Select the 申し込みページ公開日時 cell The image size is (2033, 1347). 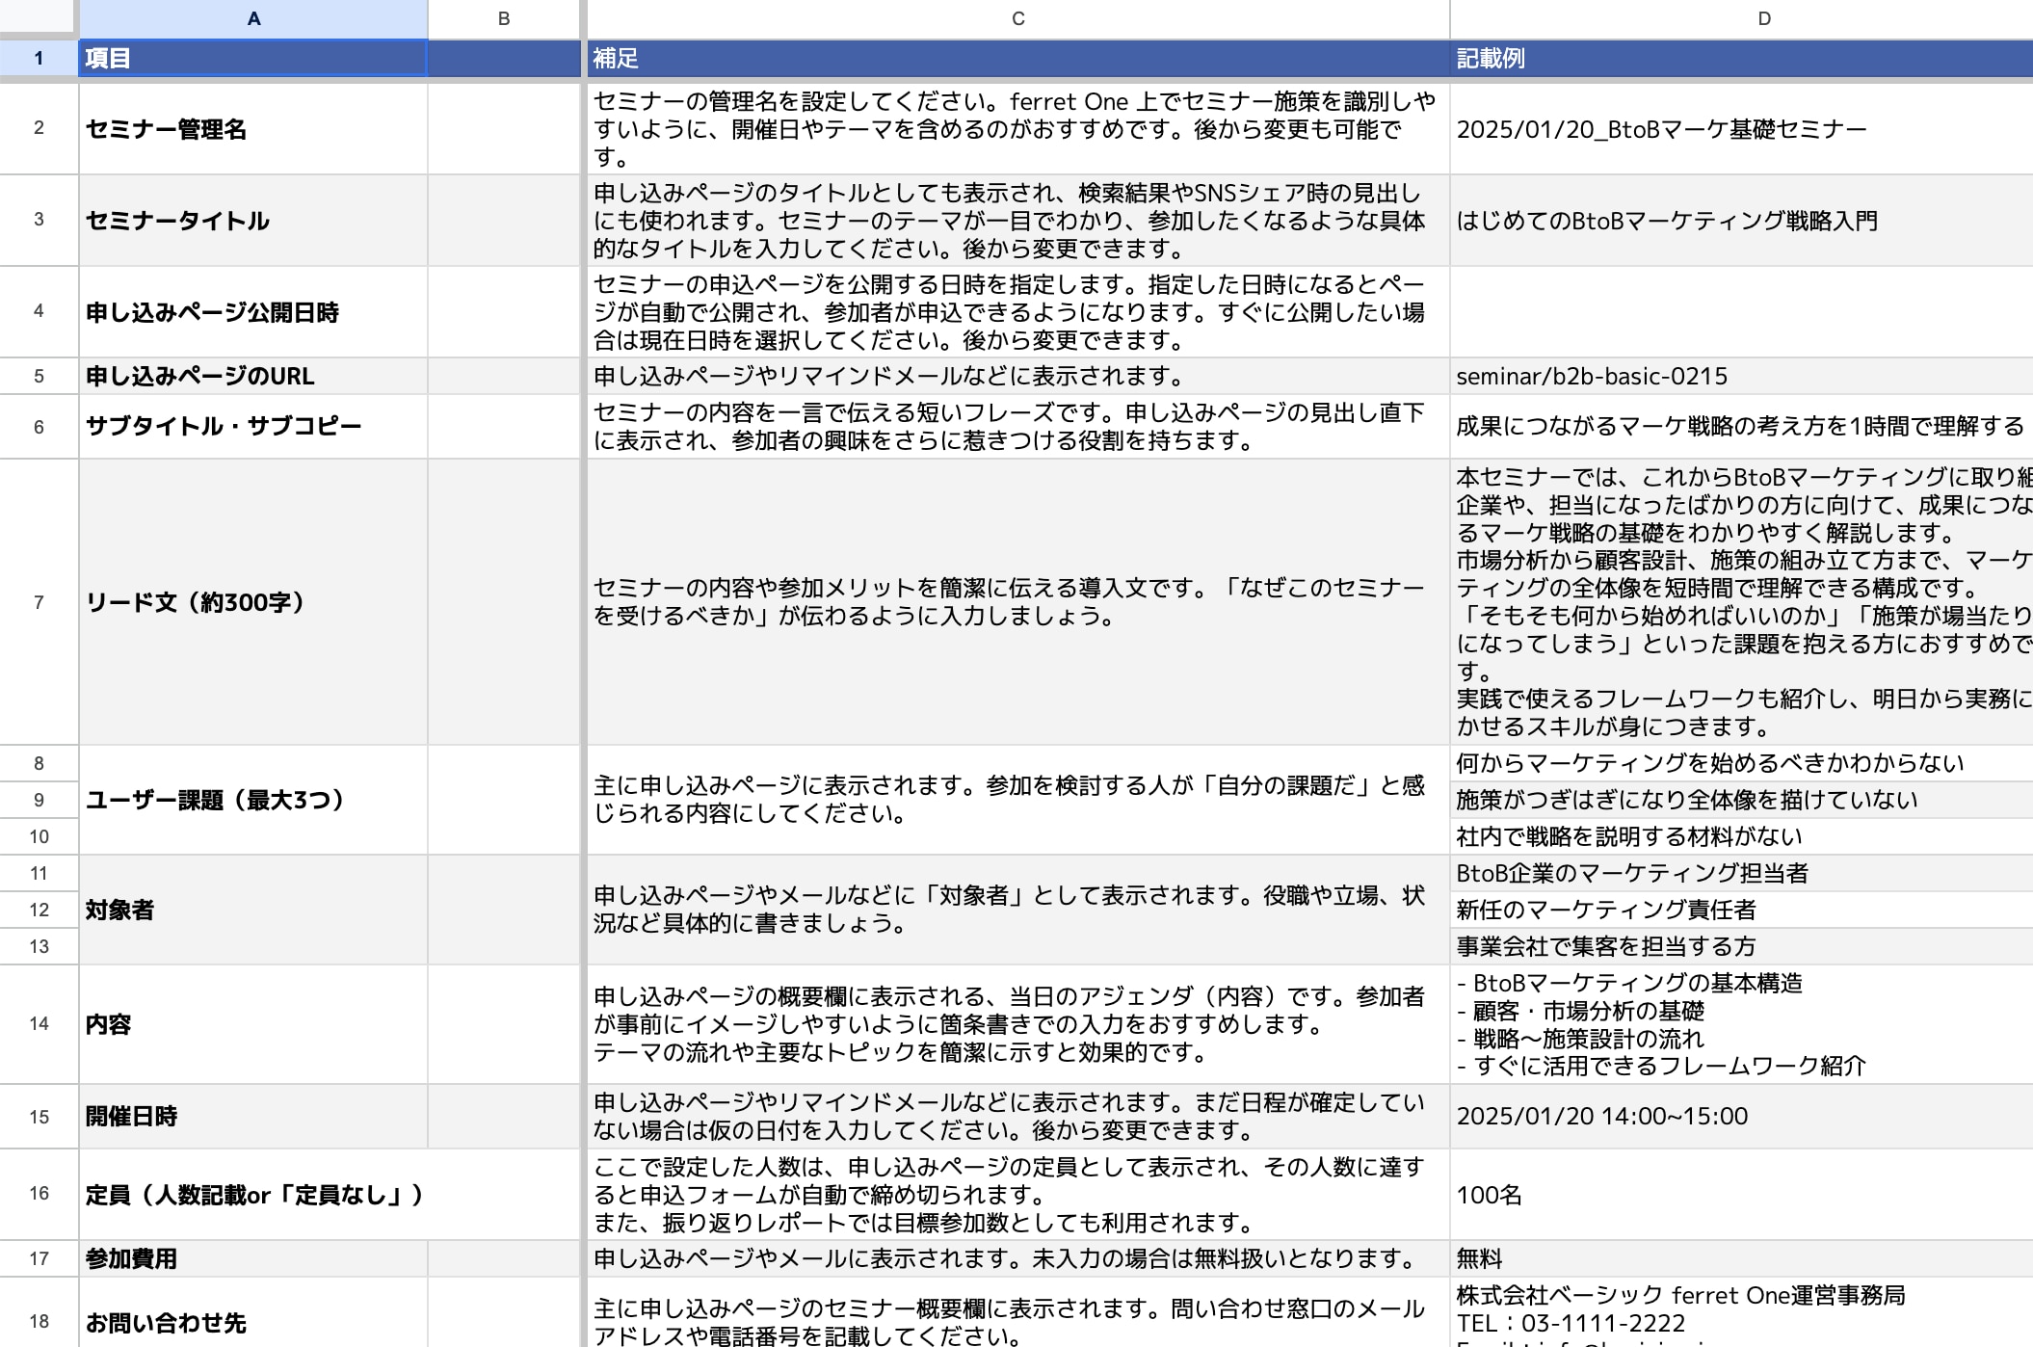(x=252, y=312)
